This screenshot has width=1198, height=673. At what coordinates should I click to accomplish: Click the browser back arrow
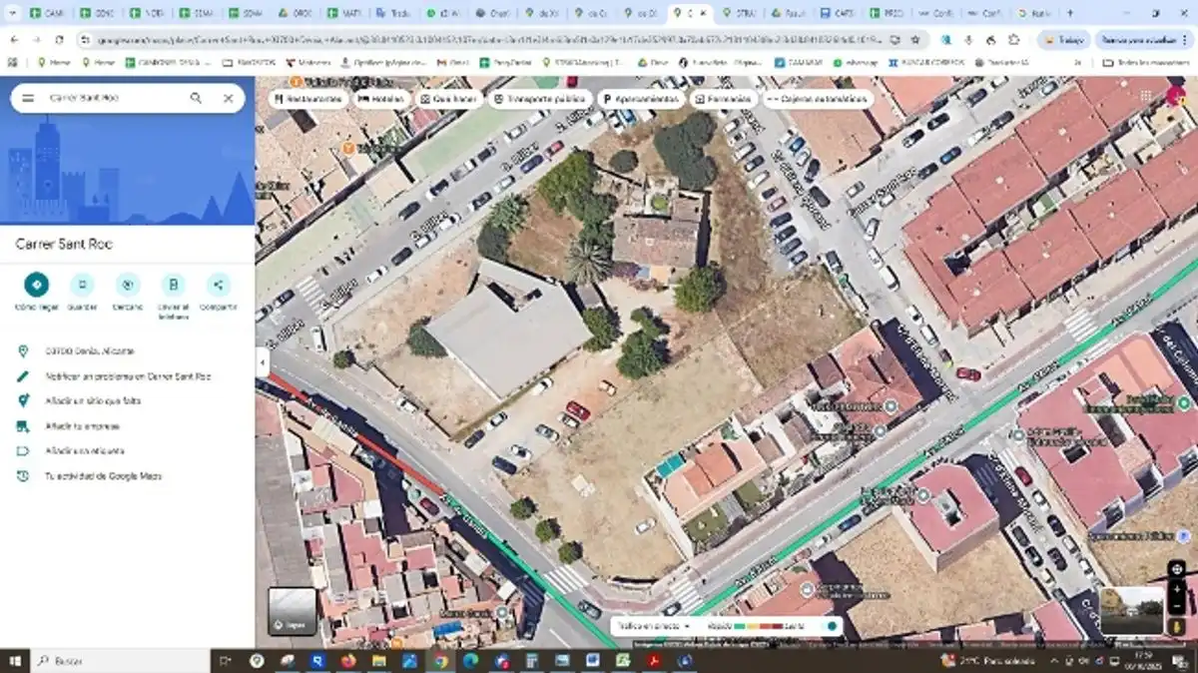pyautogui.click(x=14, y=40)
